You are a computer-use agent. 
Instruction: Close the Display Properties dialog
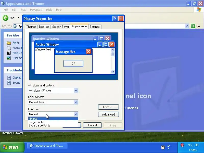(121, 19)
